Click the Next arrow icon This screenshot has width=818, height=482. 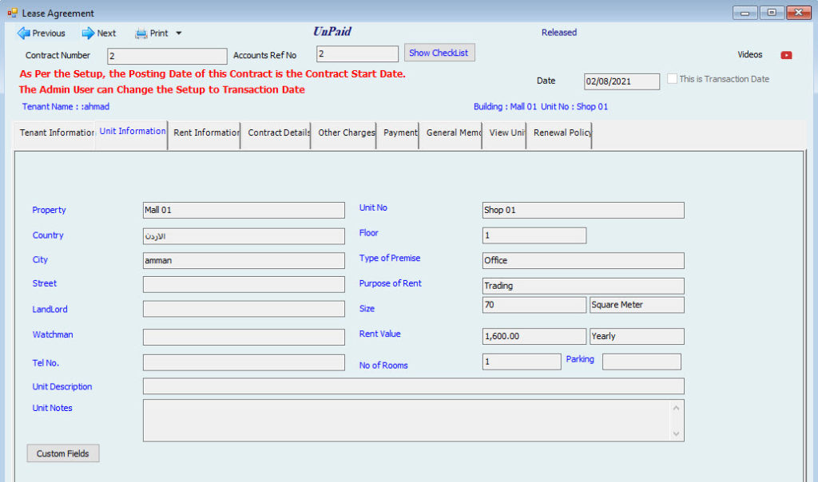[88, 34]
